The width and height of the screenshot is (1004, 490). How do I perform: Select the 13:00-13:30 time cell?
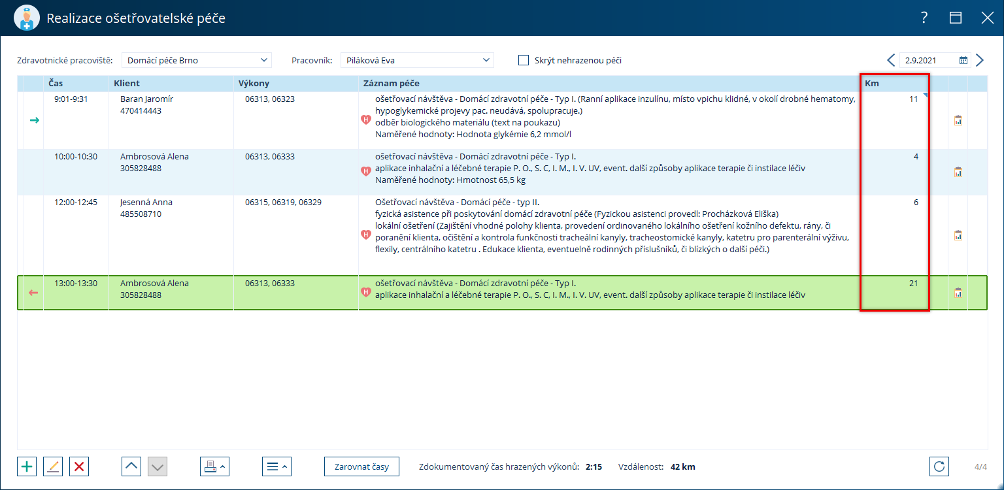click(x=76, y=284)
